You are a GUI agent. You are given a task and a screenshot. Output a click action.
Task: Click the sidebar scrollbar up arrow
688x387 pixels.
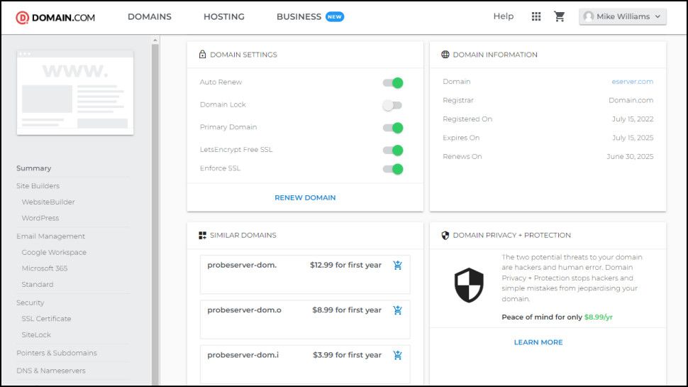tap(155, 40)
